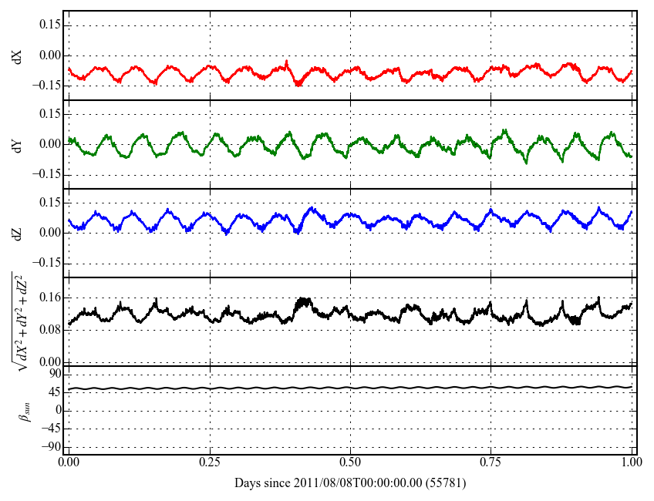654x501 pixels.
Task: Click the flat β sun line
Action: pyautogui.click(x=350, y=388)
